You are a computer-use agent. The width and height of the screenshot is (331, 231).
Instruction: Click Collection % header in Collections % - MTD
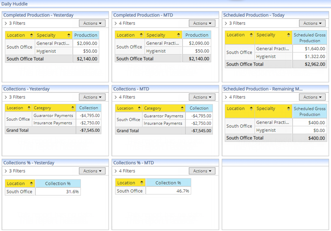pyautogui.click(x=168, y=183)
